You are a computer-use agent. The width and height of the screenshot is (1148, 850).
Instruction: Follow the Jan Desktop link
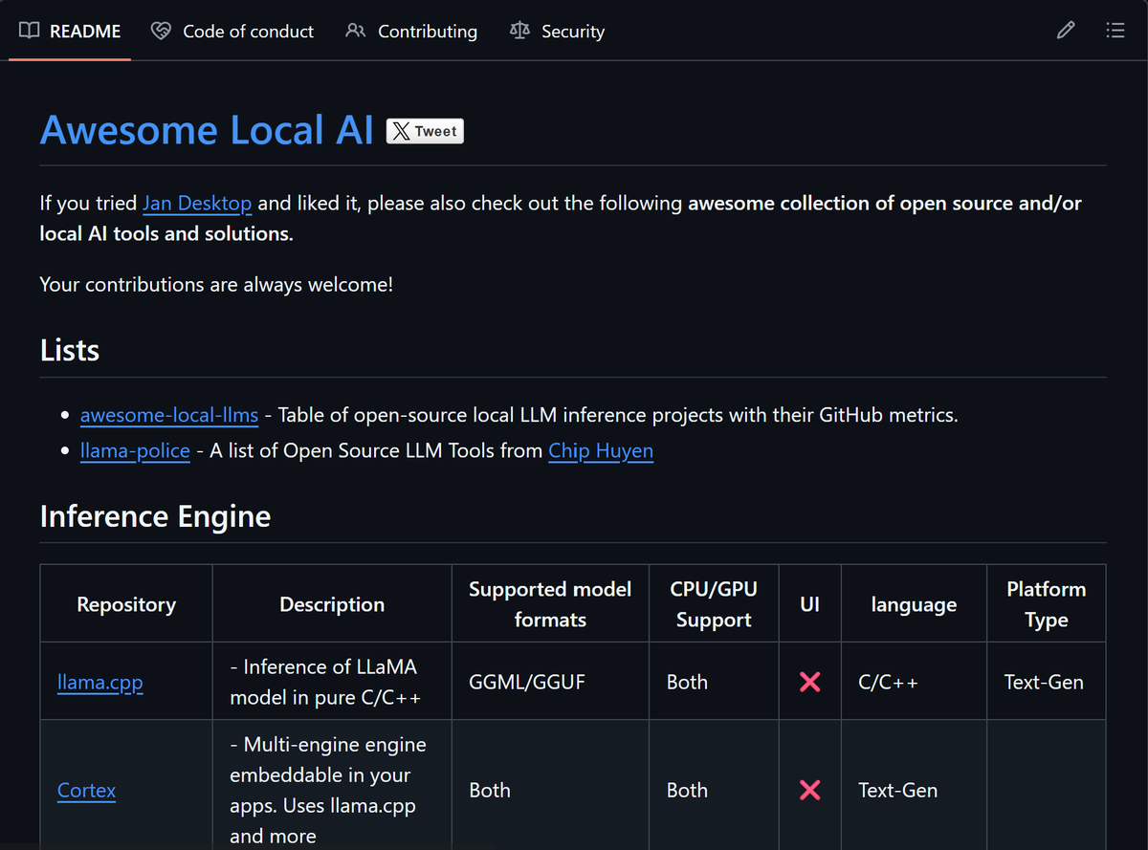[x=197, y=203]
